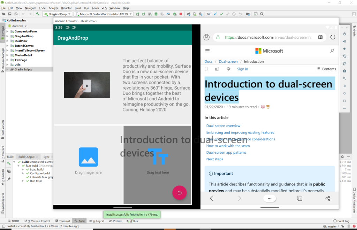This screenshot has width=357, height=230.
Task: Toggle the TODO tool window
Action: point(13,221)
